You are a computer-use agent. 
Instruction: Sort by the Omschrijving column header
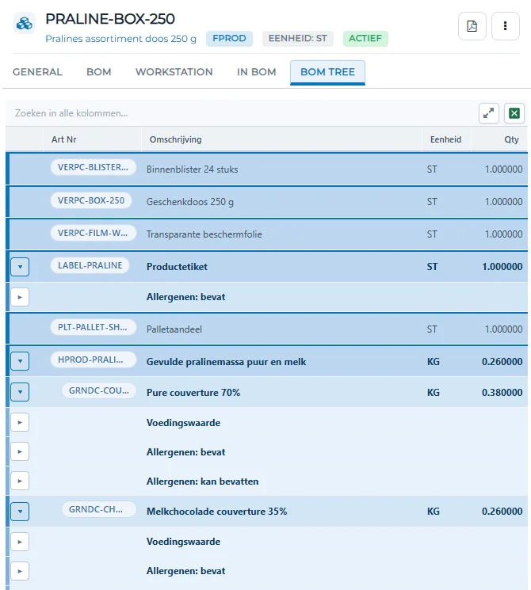coord(175,139)
